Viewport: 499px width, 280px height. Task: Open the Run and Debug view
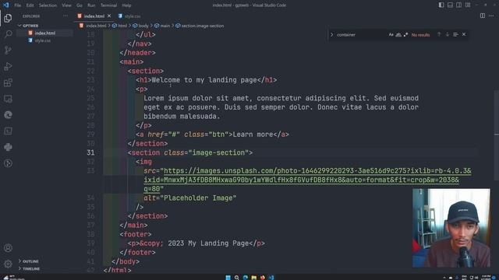(x=8, y=66)
